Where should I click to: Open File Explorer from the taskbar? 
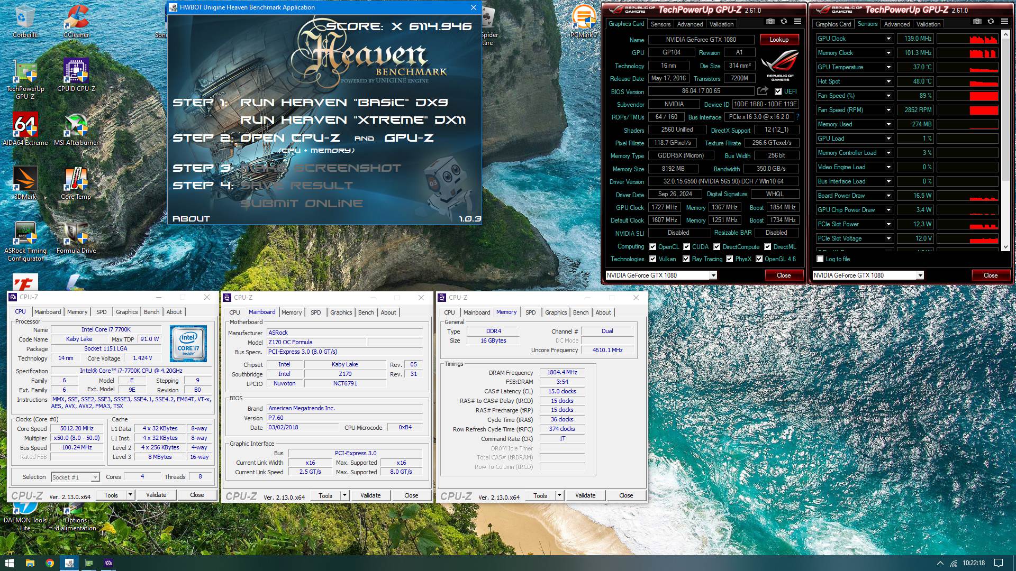(30, 563)
